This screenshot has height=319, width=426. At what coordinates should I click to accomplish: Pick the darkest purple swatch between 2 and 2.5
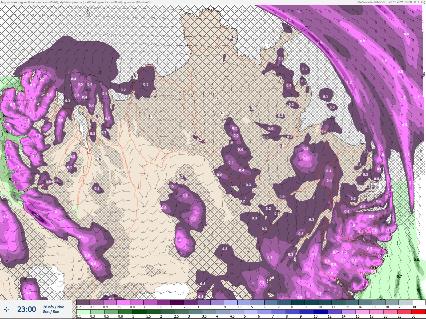[x=178, y=303]
